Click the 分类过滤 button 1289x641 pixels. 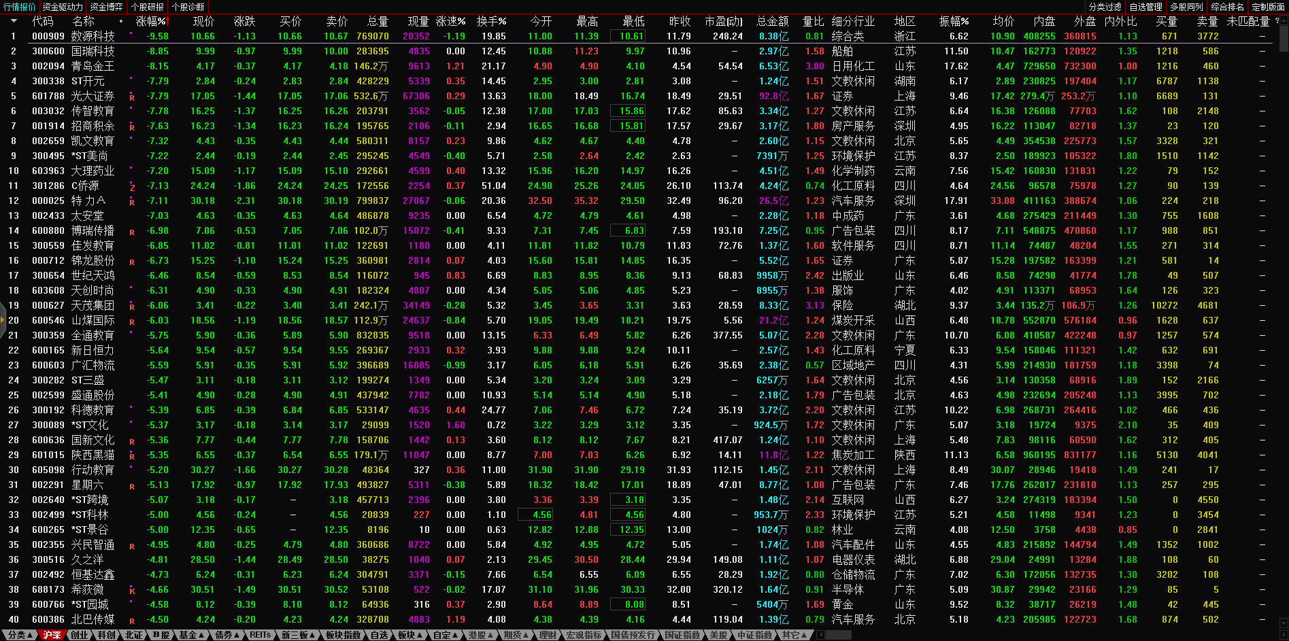(x=1105, y=7)
